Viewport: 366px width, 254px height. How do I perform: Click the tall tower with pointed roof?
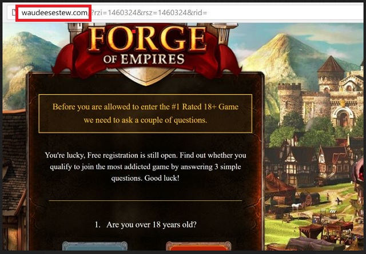tap(331, 74)
